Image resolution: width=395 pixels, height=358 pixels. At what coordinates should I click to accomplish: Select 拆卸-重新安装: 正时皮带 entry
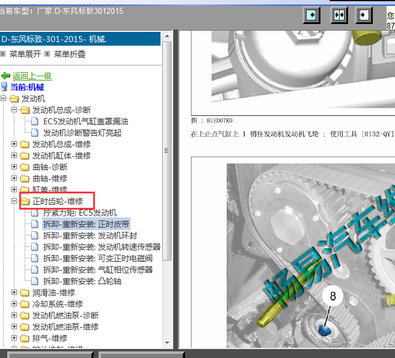click(x=86, y=224)
